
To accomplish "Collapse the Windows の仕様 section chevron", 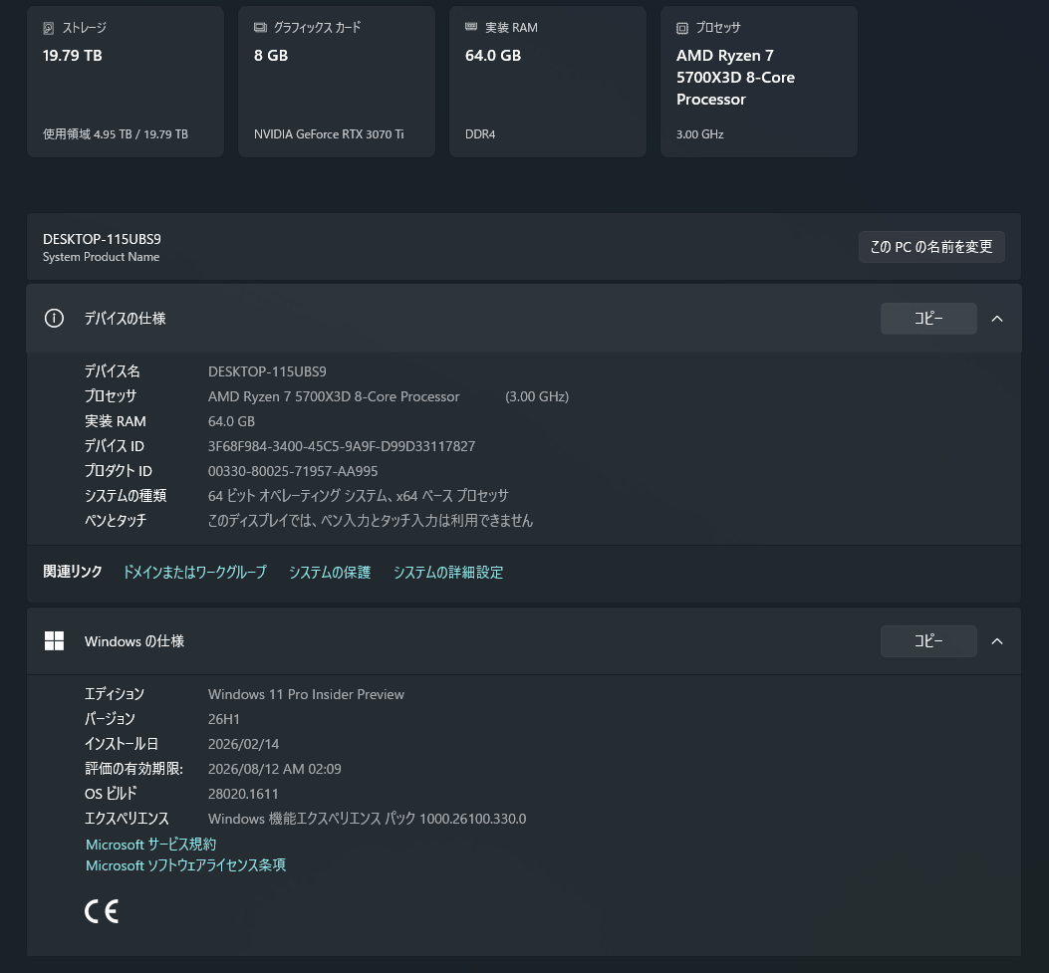I will click(x=997, y=641).
